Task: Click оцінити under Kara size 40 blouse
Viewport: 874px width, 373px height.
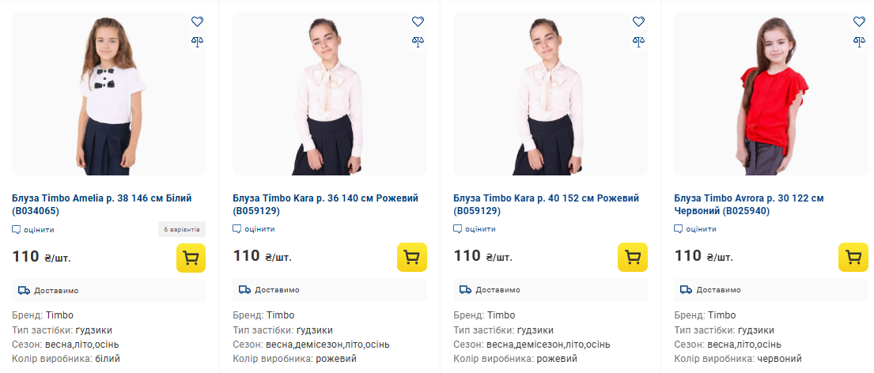Action: point(475,229)
